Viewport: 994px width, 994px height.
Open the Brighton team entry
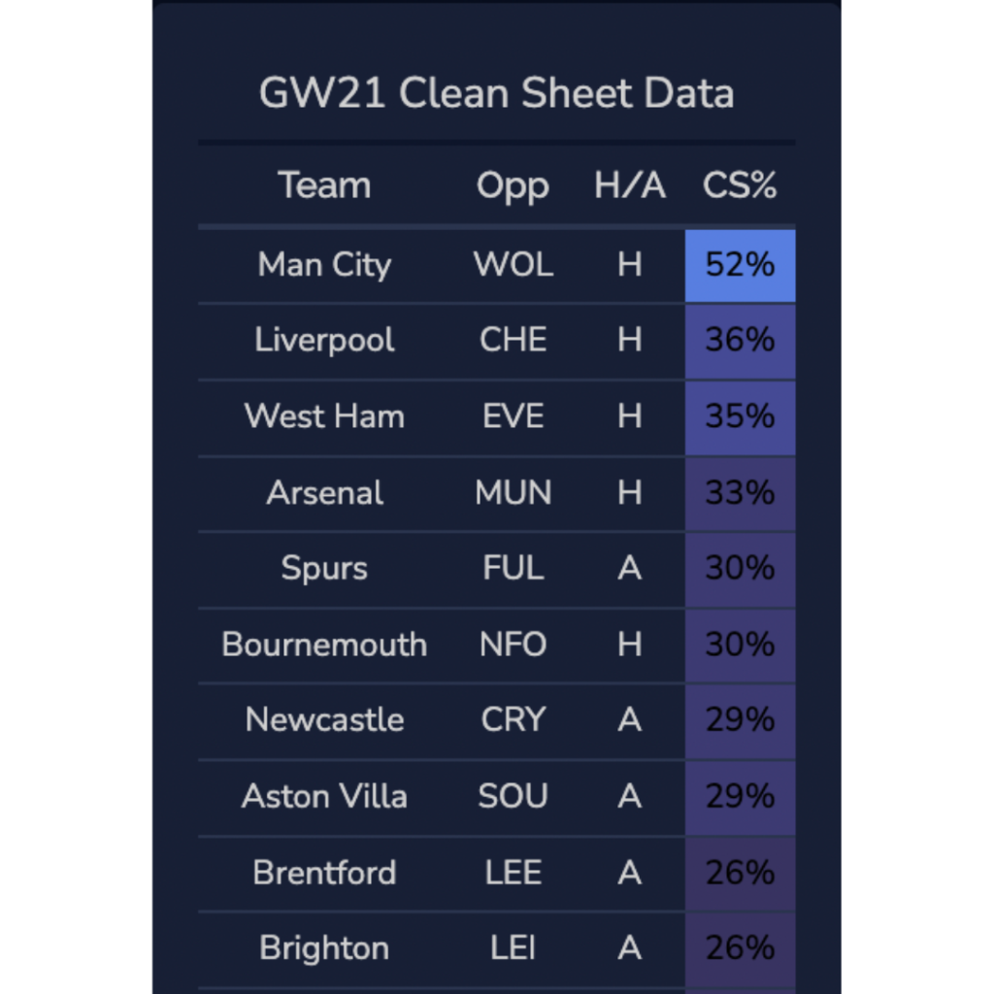tap(324, 948)
